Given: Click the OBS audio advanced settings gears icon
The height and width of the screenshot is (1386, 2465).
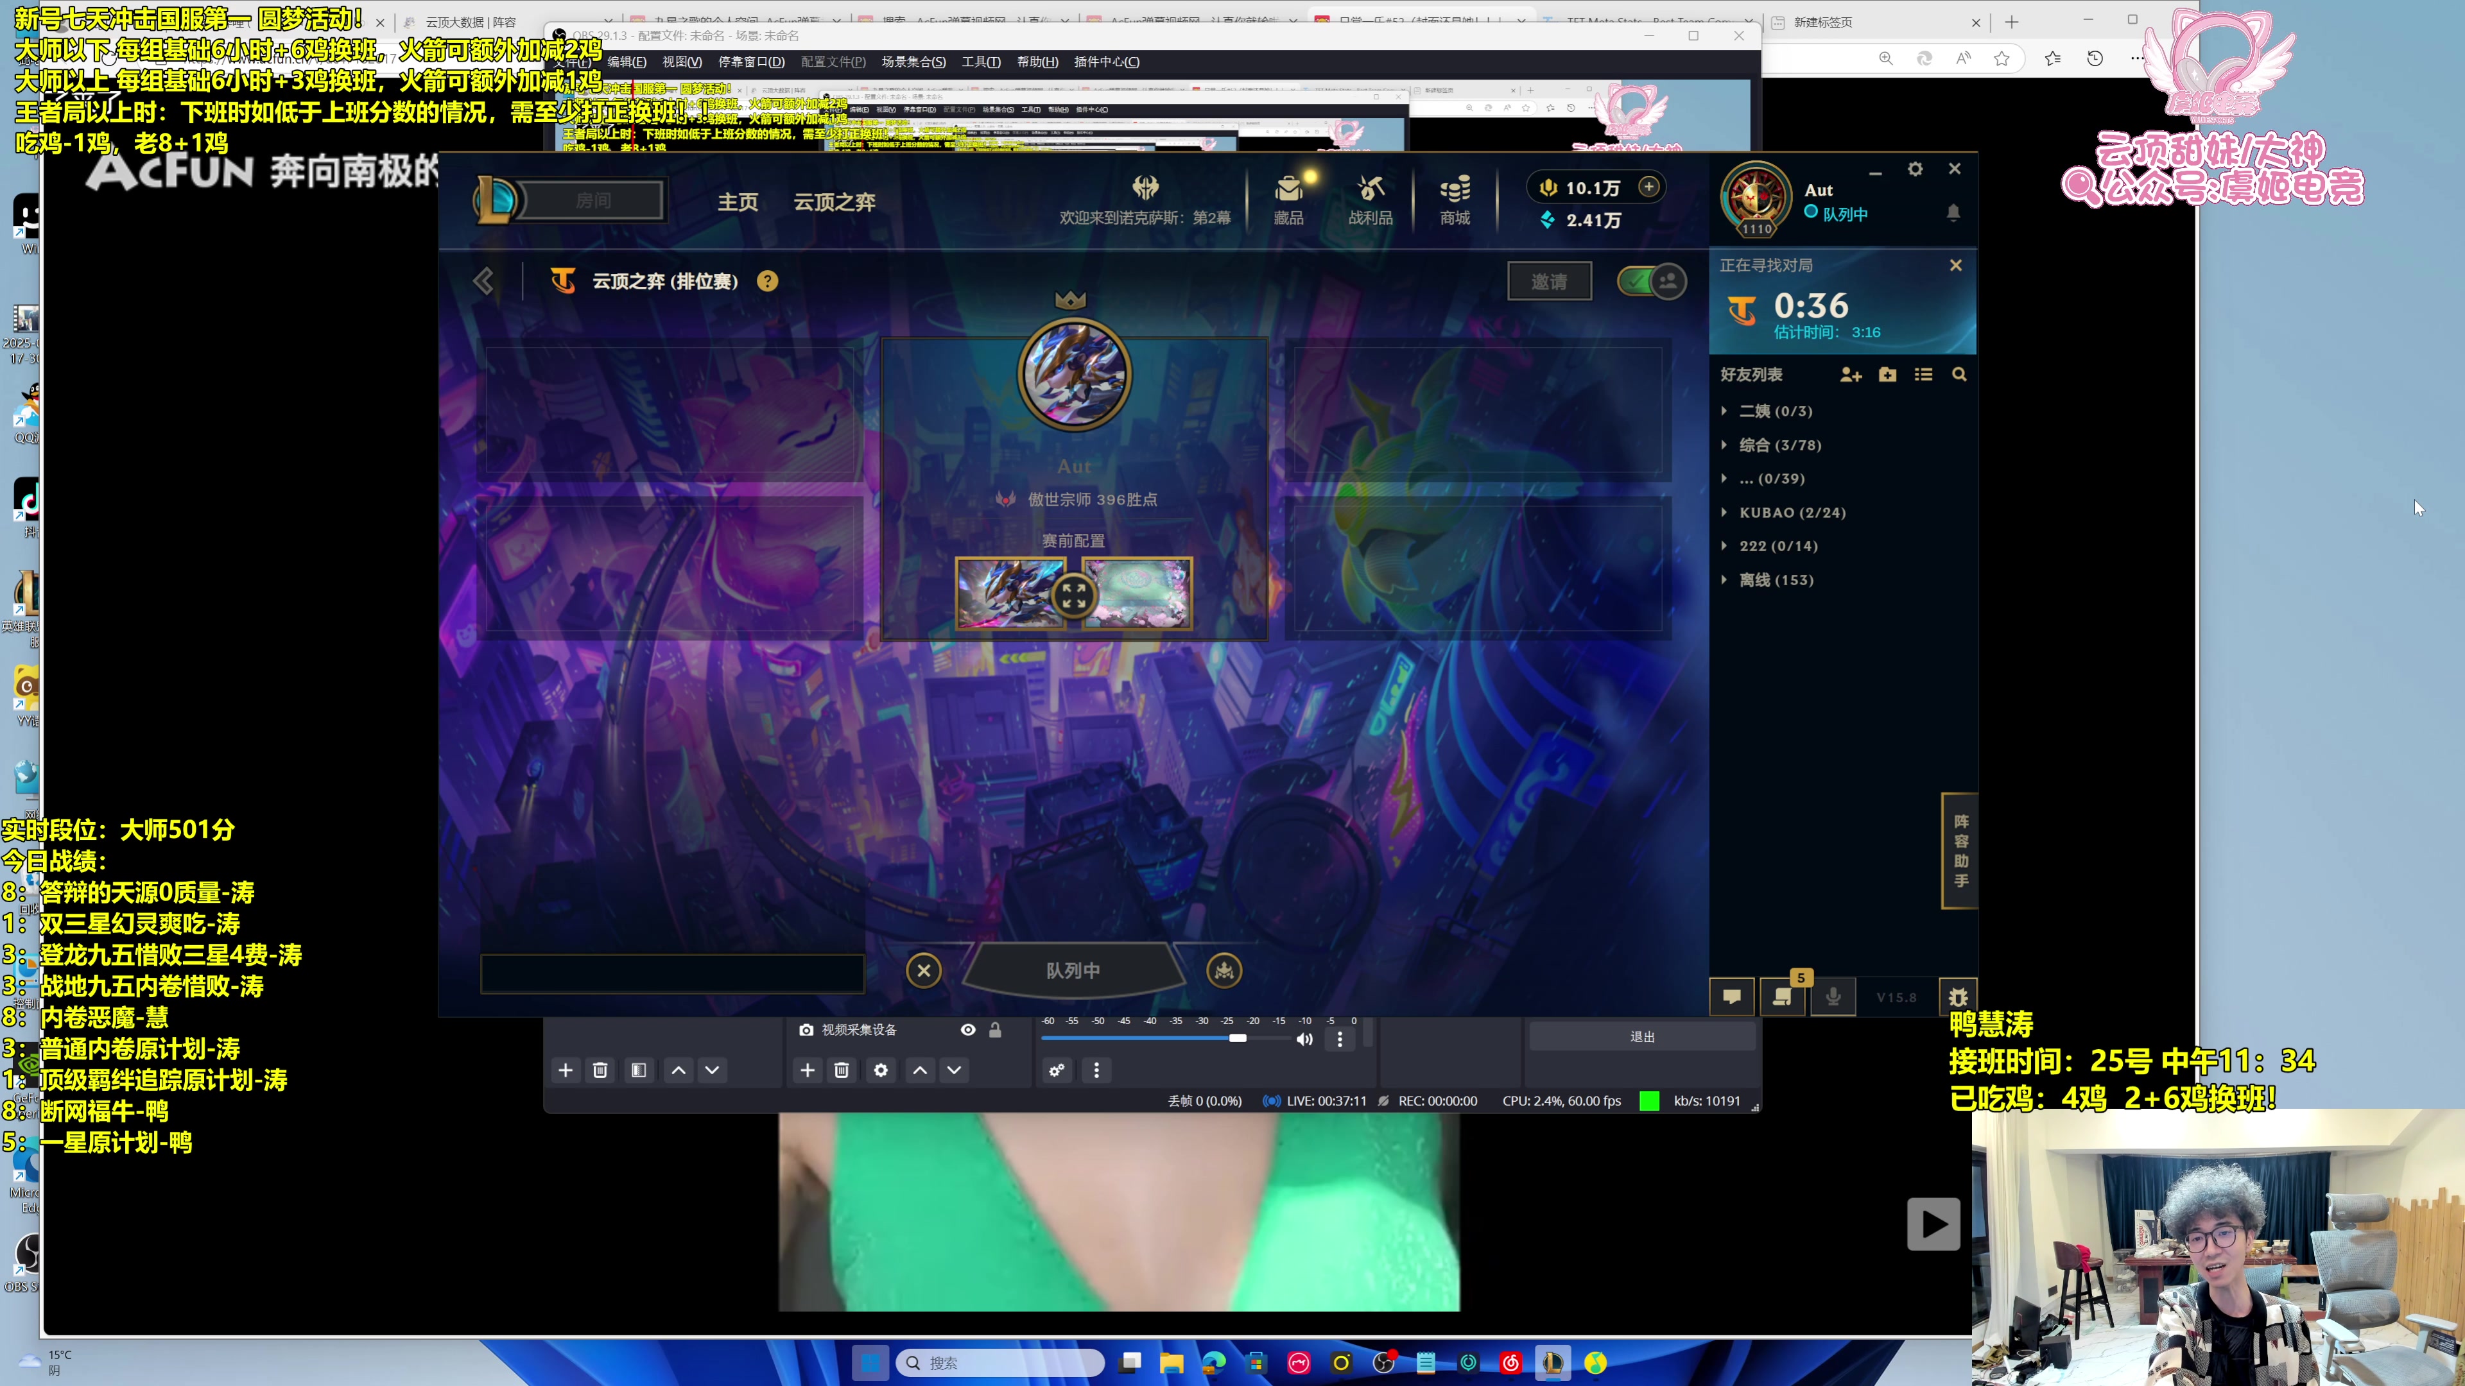Looking at the screenshot, I should click(1057, 1070).
